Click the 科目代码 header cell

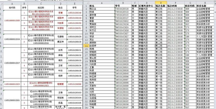190,6
